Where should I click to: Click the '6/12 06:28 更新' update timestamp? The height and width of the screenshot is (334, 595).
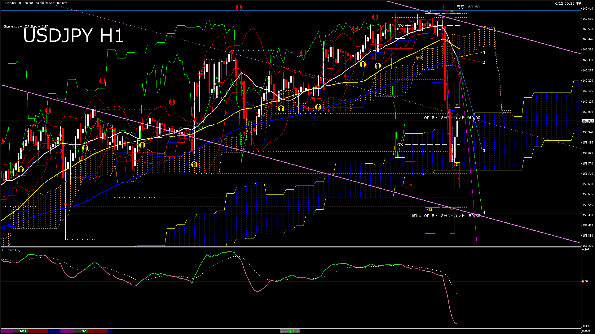coord(568,3)
